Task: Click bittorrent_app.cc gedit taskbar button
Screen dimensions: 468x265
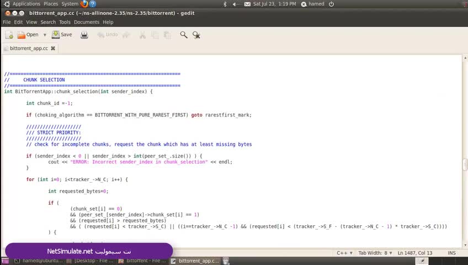Action: click(x=195, y=261)
